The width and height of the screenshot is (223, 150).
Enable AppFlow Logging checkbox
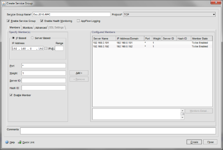click(78, 21)
